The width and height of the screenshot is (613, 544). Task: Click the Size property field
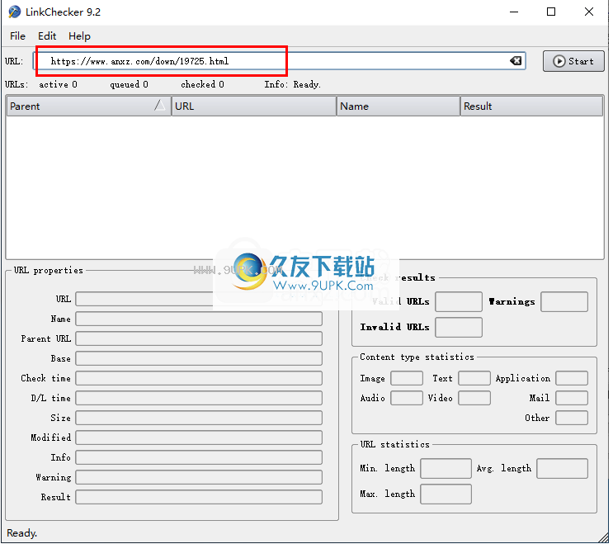click(x=199, y=418)
